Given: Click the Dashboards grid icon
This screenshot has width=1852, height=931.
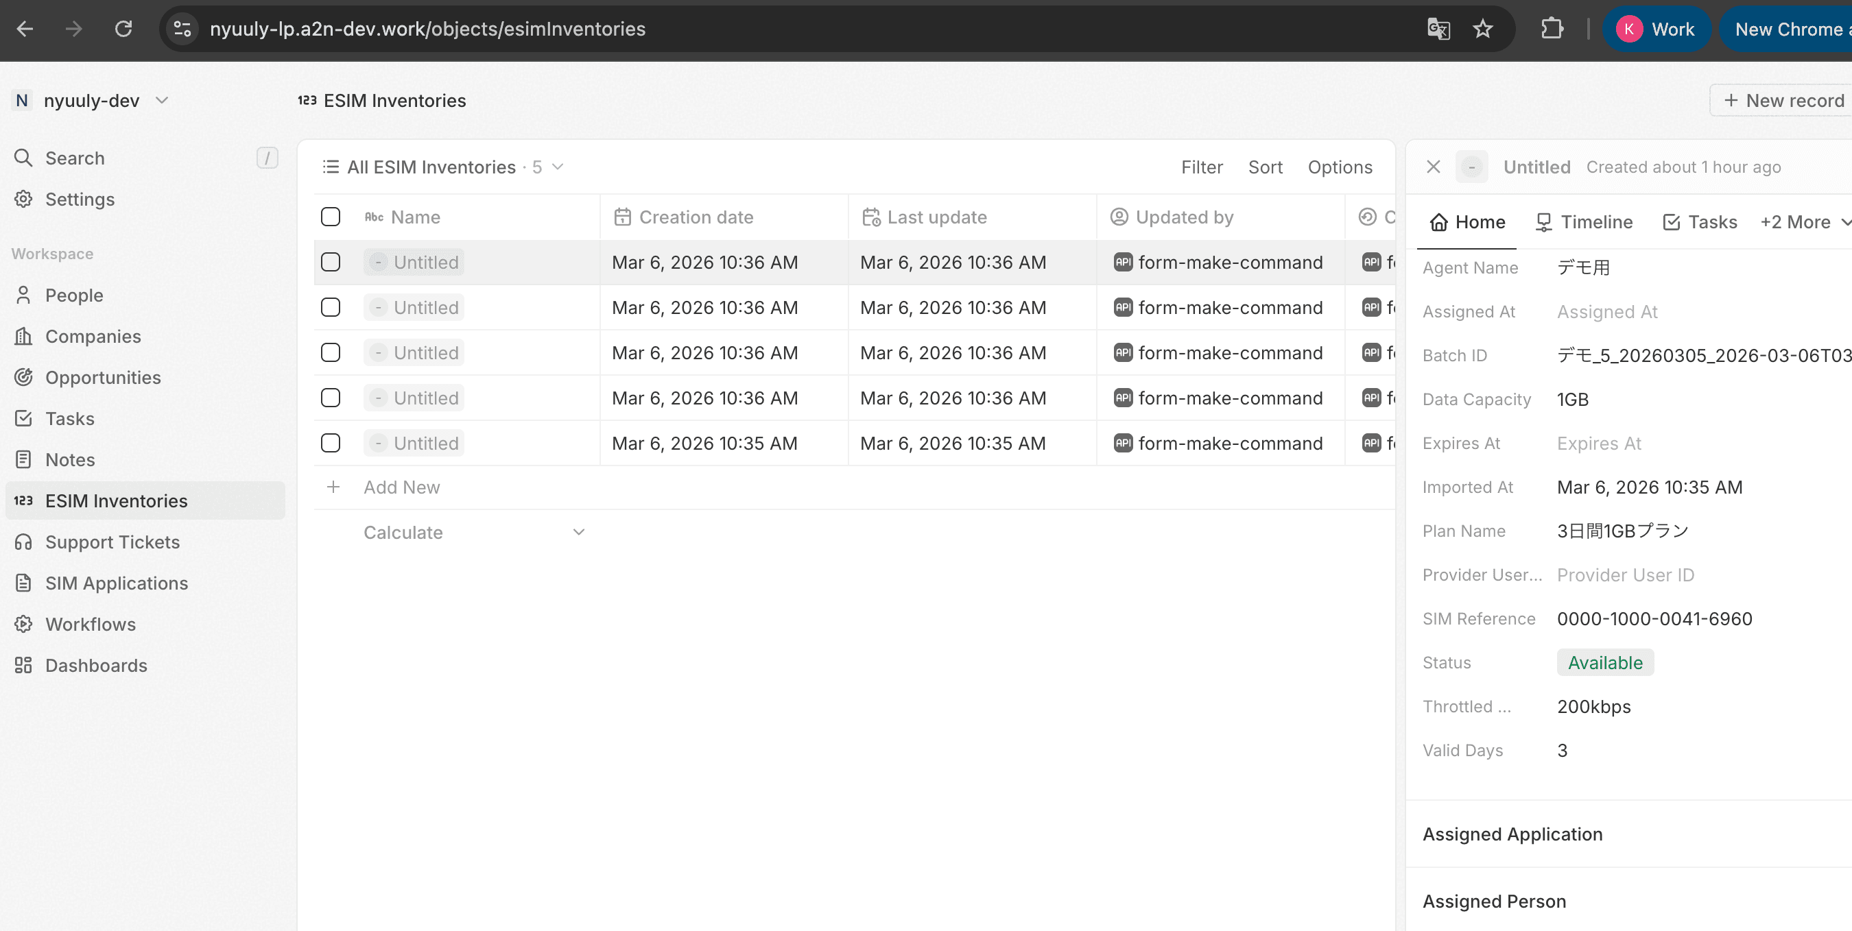Looking at the screenshot, I should 24,664.
